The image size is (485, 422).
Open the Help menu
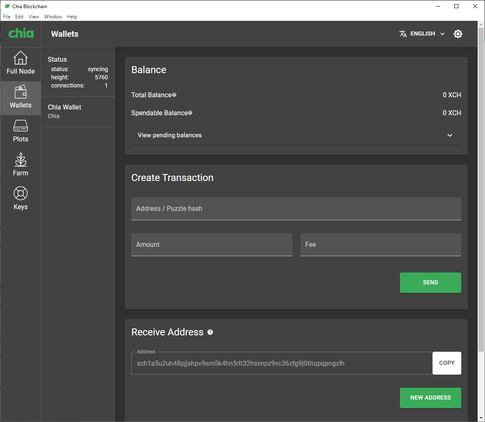(72, 17)
